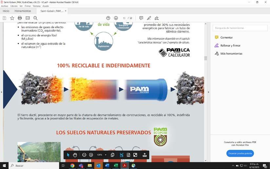This screenshot has width=270, height=169.
Task: Switch to the Herramientas tab
Action: [23, 11]
